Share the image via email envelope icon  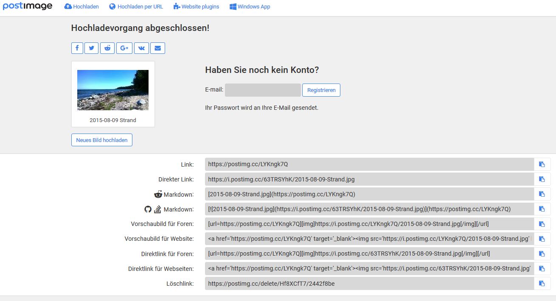[157, 48]
